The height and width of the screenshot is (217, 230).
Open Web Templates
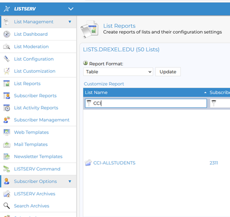click(x=32, y=132)
